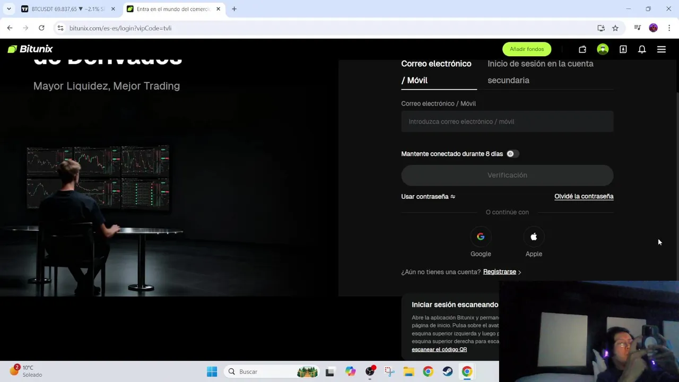Open the Olvidé la contraseña link
679x382 pixels.
click(x=584, y=196)
